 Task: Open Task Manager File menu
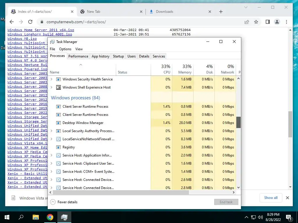tap(52, 49)
